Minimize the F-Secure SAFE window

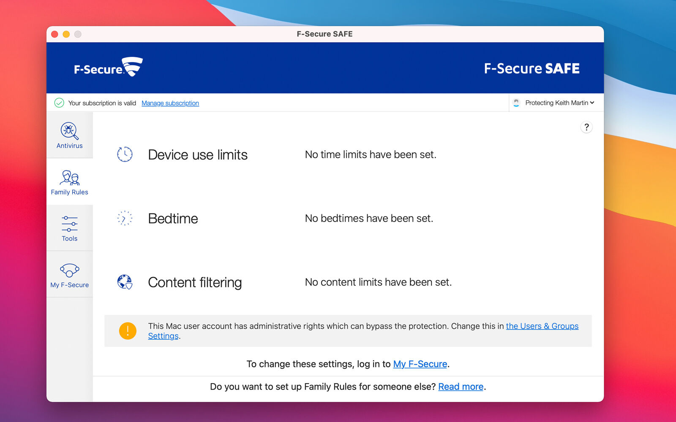click(66, 34)
